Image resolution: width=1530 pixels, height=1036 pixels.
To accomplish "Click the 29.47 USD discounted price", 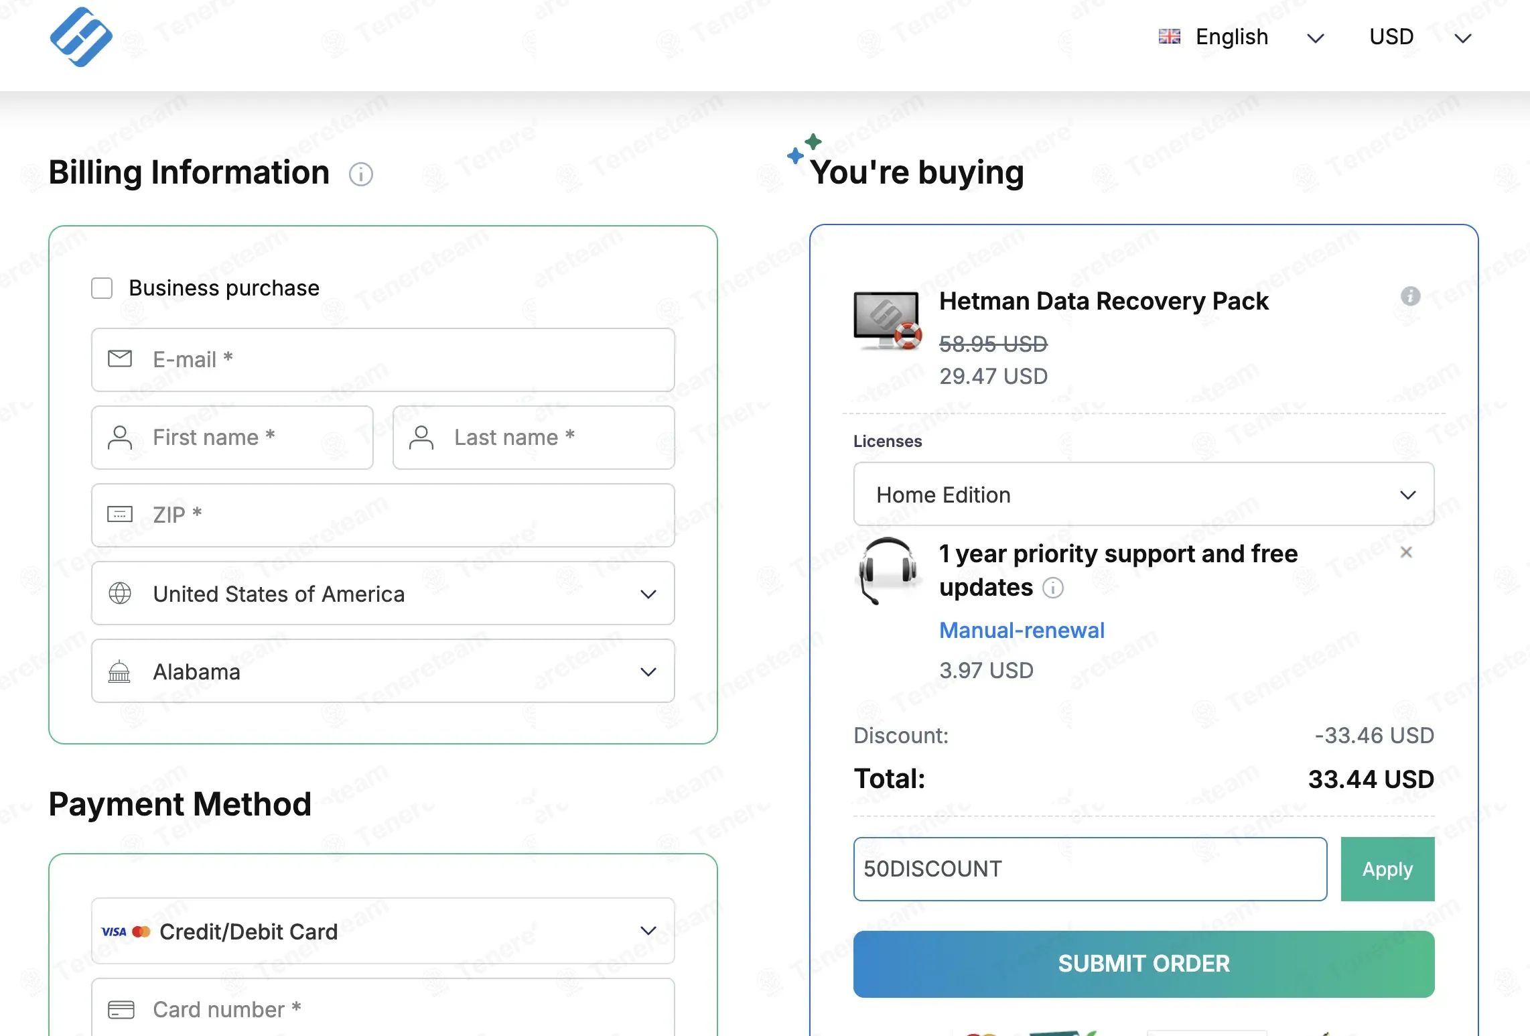I will click(993, 377).
